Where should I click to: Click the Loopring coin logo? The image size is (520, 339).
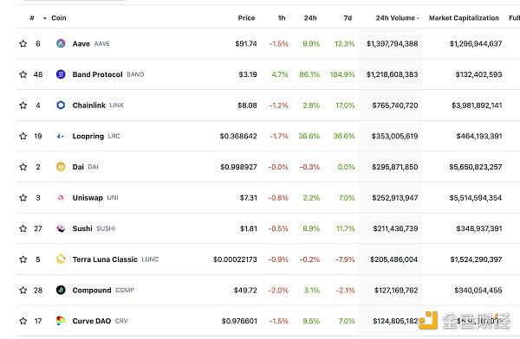tap(61, 136)
